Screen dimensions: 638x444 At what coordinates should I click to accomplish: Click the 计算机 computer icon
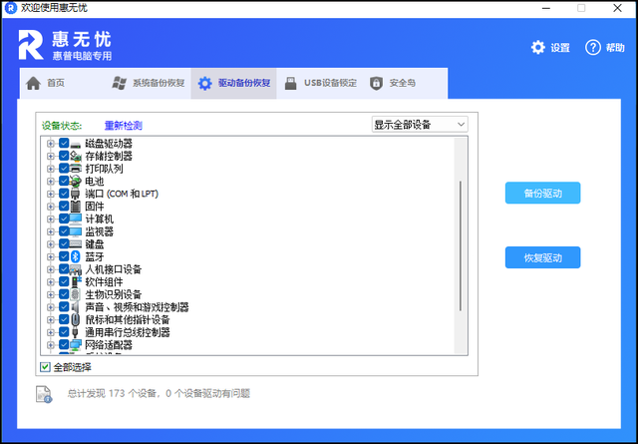pyautogui.click(x=76, y=220)
